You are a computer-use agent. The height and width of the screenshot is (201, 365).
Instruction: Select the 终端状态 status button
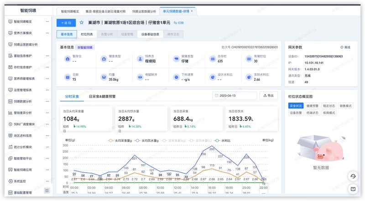click(x=312, y=113)
